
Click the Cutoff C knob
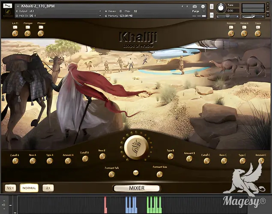click(x=206, y=161)
